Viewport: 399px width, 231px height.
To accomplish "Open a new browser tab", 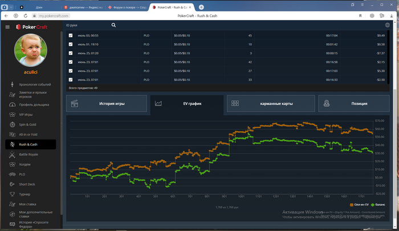I will pos(201,7).
